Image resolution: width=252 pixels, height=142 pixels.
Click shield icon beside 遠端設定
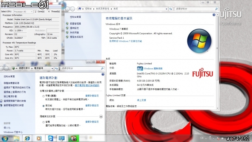[x=67, y=28]
